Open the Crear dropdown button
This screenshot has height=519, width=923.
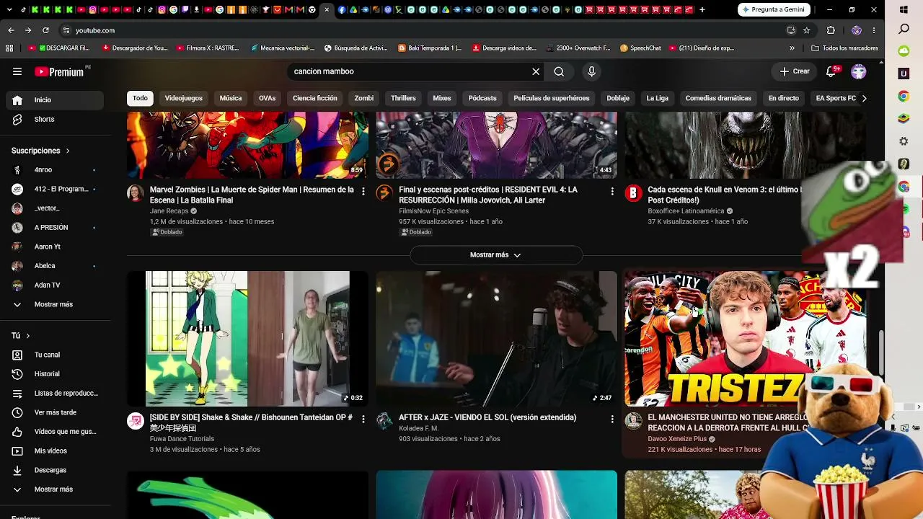coord(795,71)
